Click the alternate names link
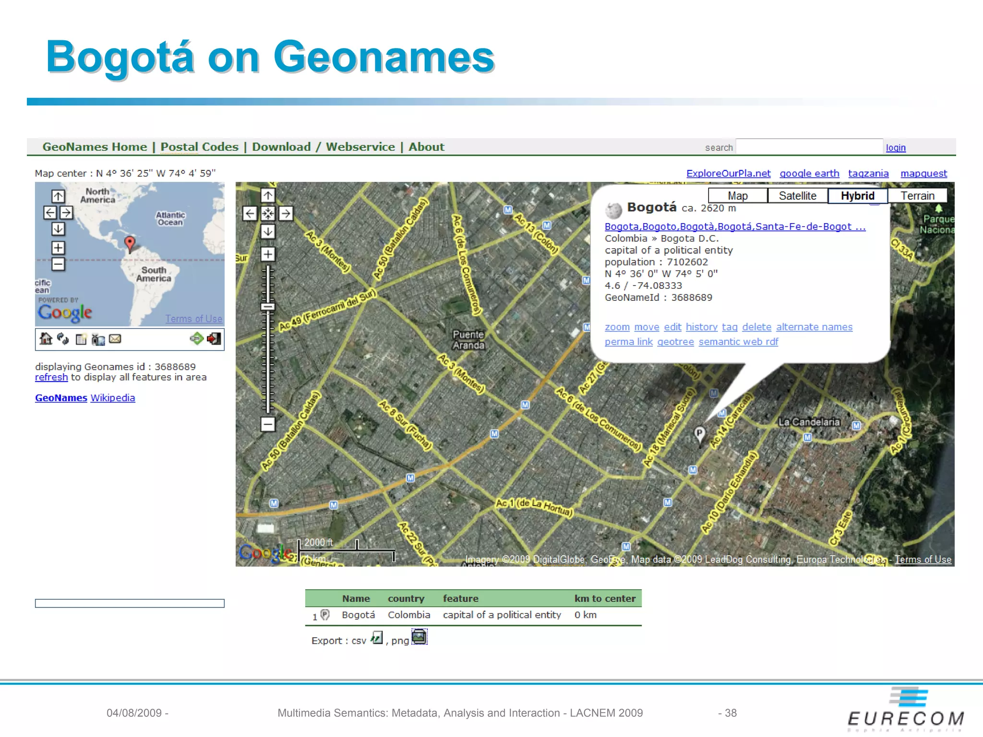 [x=814, y=327]
